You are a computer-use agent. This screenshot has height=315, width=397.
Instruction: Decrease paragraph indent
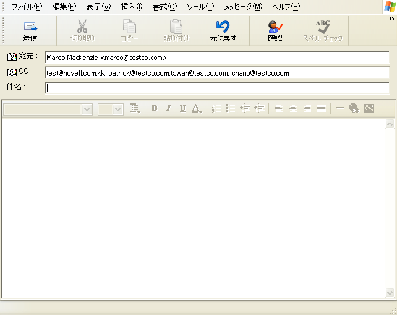245,108
